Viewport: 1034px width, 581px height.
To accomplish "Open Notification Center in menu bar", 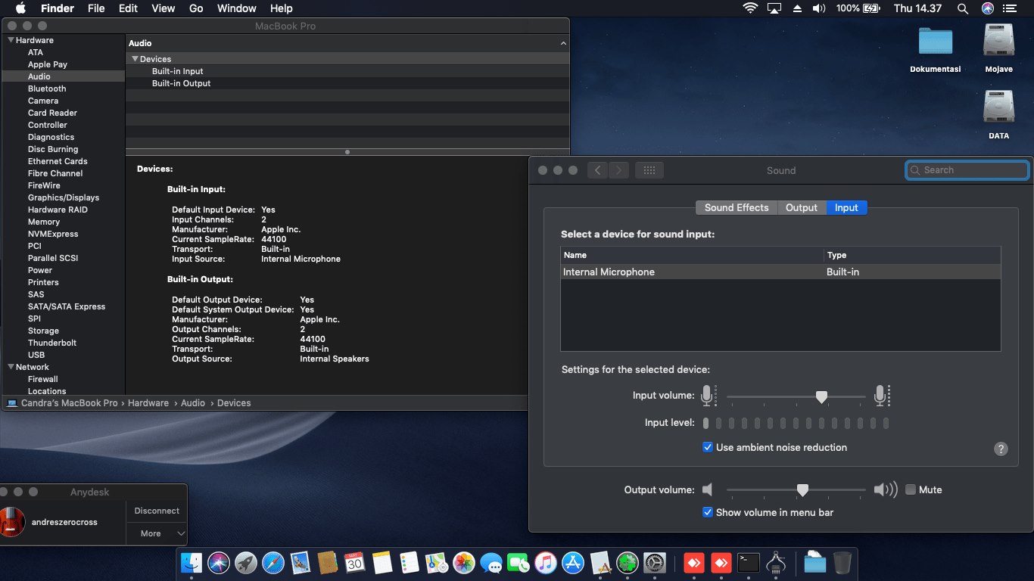I will coord(1011,8).
